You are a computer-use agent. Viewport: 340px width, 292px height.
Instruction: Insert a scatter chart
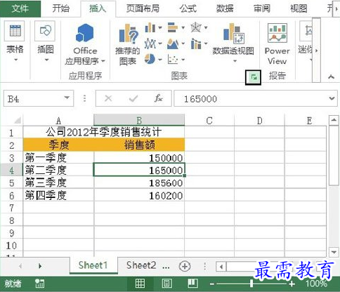[x=173, y=59]
